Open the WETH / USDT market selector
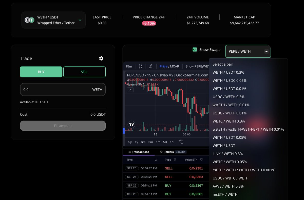The height and width of the screenshot is (200, 304). 53,20
